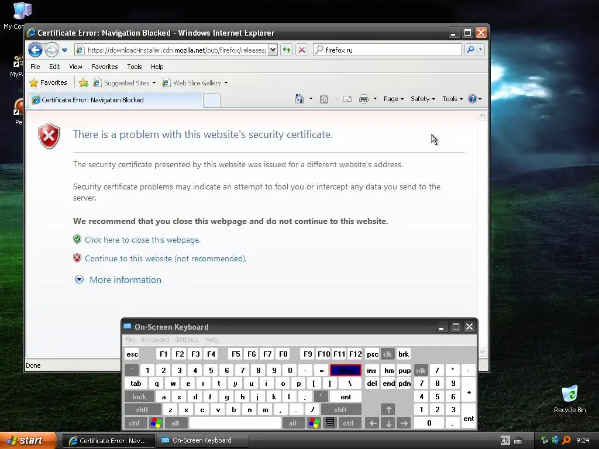Open a new blank tab
599x449 pixels.
pyautogui.click(x=211, y=100)
